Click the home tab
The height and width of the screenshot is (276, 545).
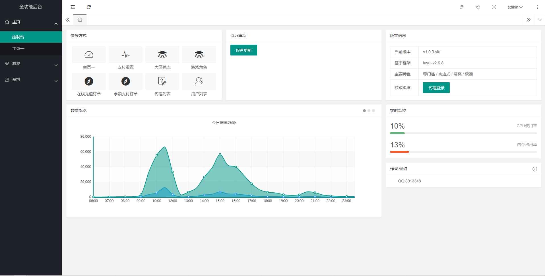pyautogui.click(x=80, y=20)
